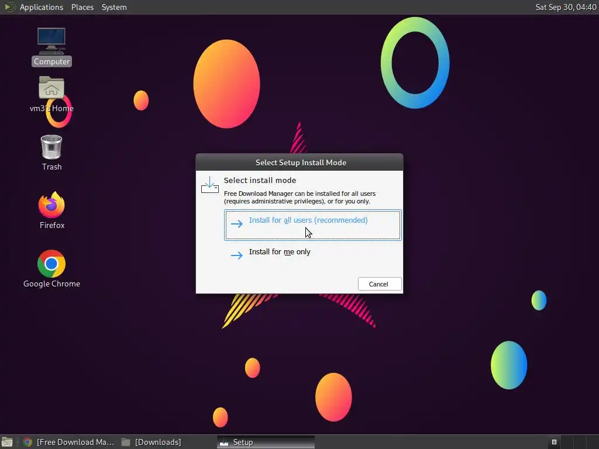Open the Computer desktop icon
Image resolution: width=599 pixels, height=449 pixels.
coord(51,47)
